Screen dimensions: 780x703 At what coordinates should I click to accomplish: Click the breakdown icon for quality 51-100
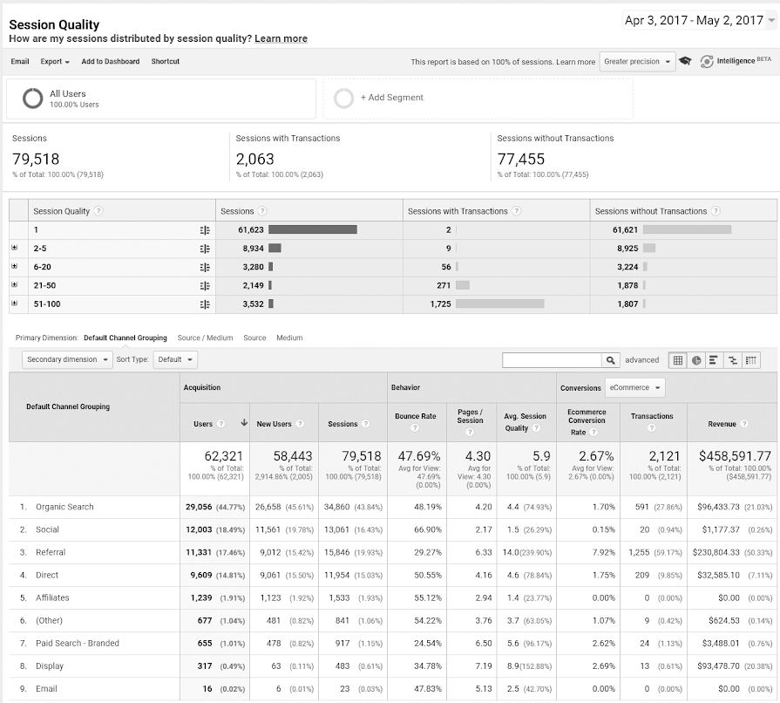tap(205, 304)
